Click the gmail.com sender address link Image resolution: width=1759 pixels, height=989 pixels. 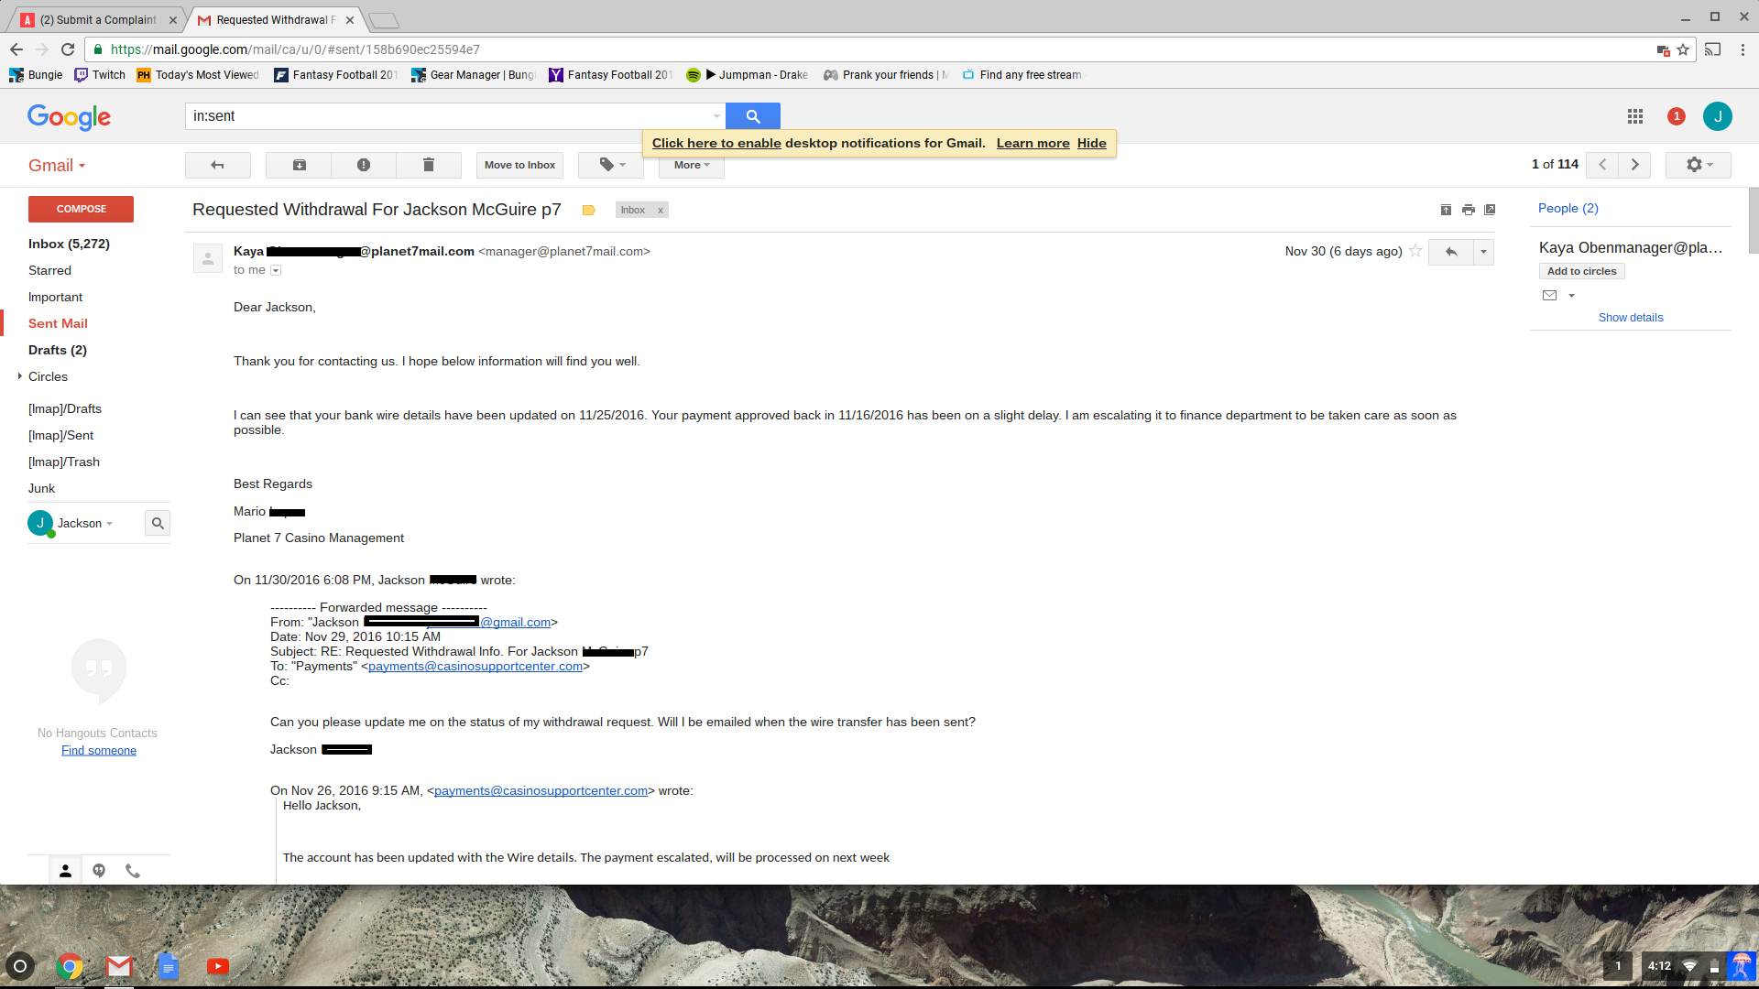click(x=516, y=623)
